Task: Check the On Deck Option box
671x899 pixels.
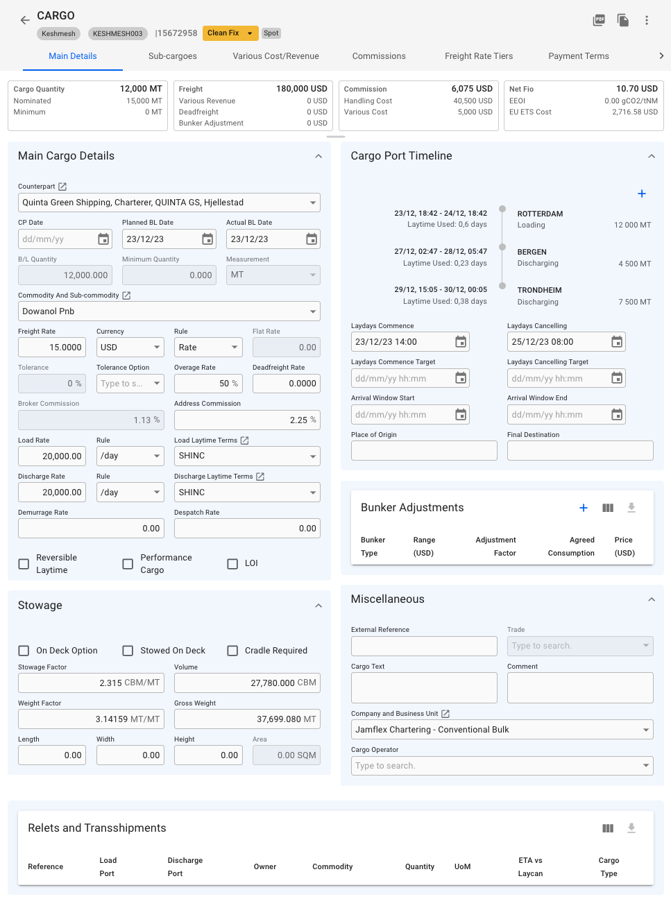Action: 24,651
